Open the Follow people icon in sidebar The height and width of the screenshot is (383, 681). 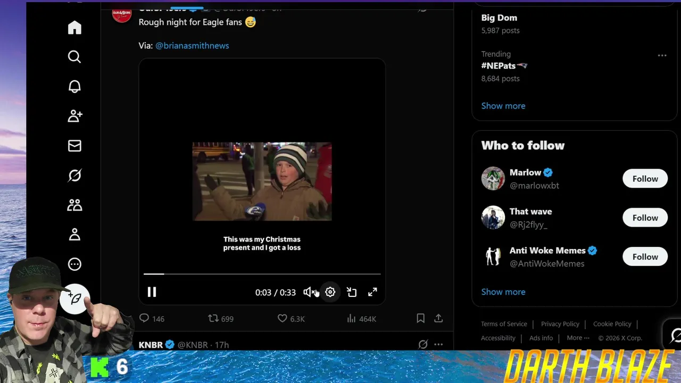[74, 116]
